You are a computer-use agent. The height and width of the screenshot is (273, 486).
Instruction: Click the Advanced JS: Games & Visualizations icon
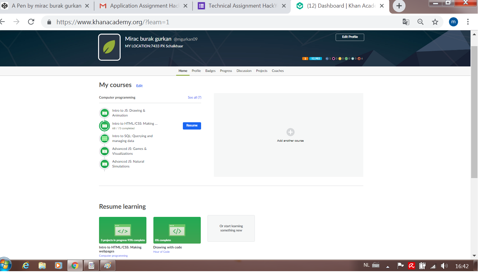click(x=104, y=151)
